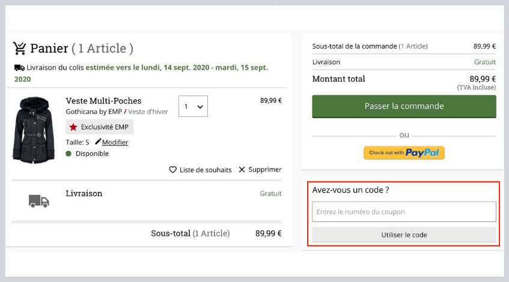509x282 pixels.
Task: Click the pencil icon next to Modifier
Action: pyautogui.click(x=98, y=142)
